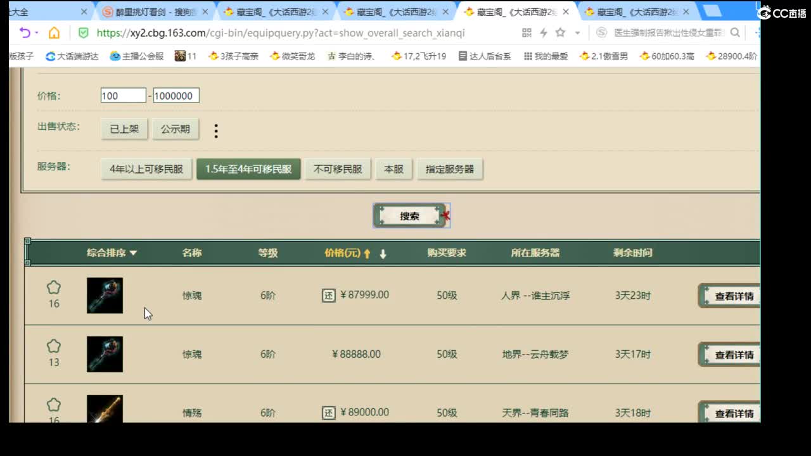811x456 pixels.
Task: Select the 指定服务器 server option
Action: 450,169
